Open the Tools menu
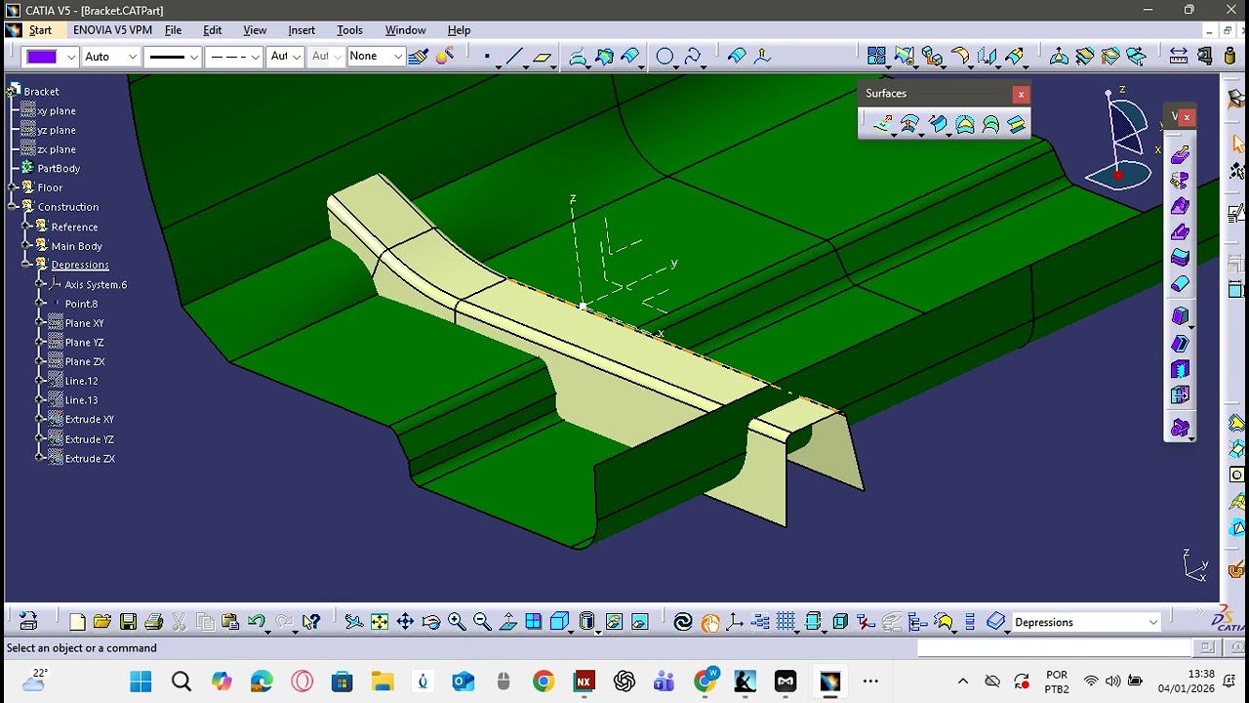1249x703 pixels. point(349,30)
